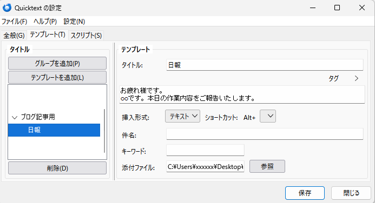Viewport: 375px width, 203px height.
Task: Click the グループを追加(P) button
Action: (x=57, y=64)
